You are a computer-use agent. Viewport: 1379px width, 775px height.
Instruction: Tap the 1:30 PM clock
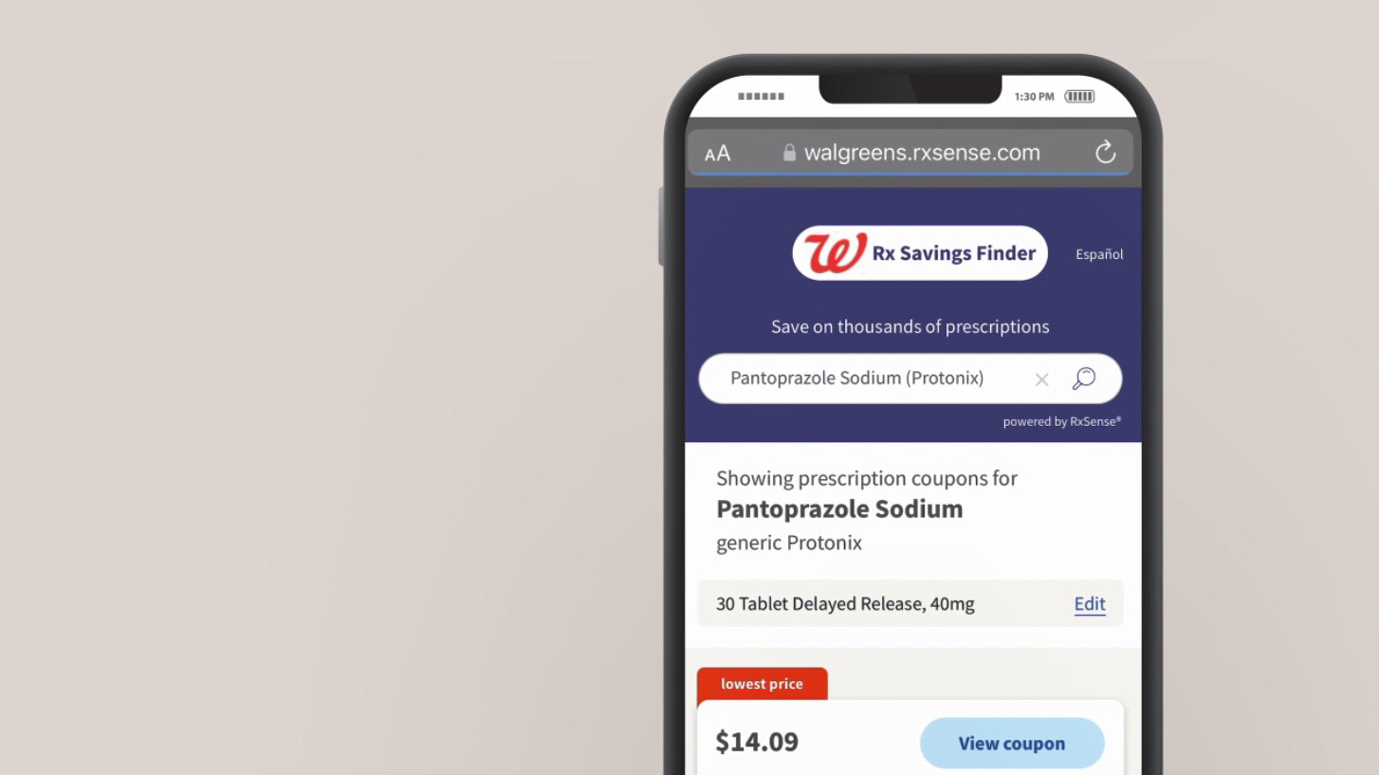tap(1035, 97)
